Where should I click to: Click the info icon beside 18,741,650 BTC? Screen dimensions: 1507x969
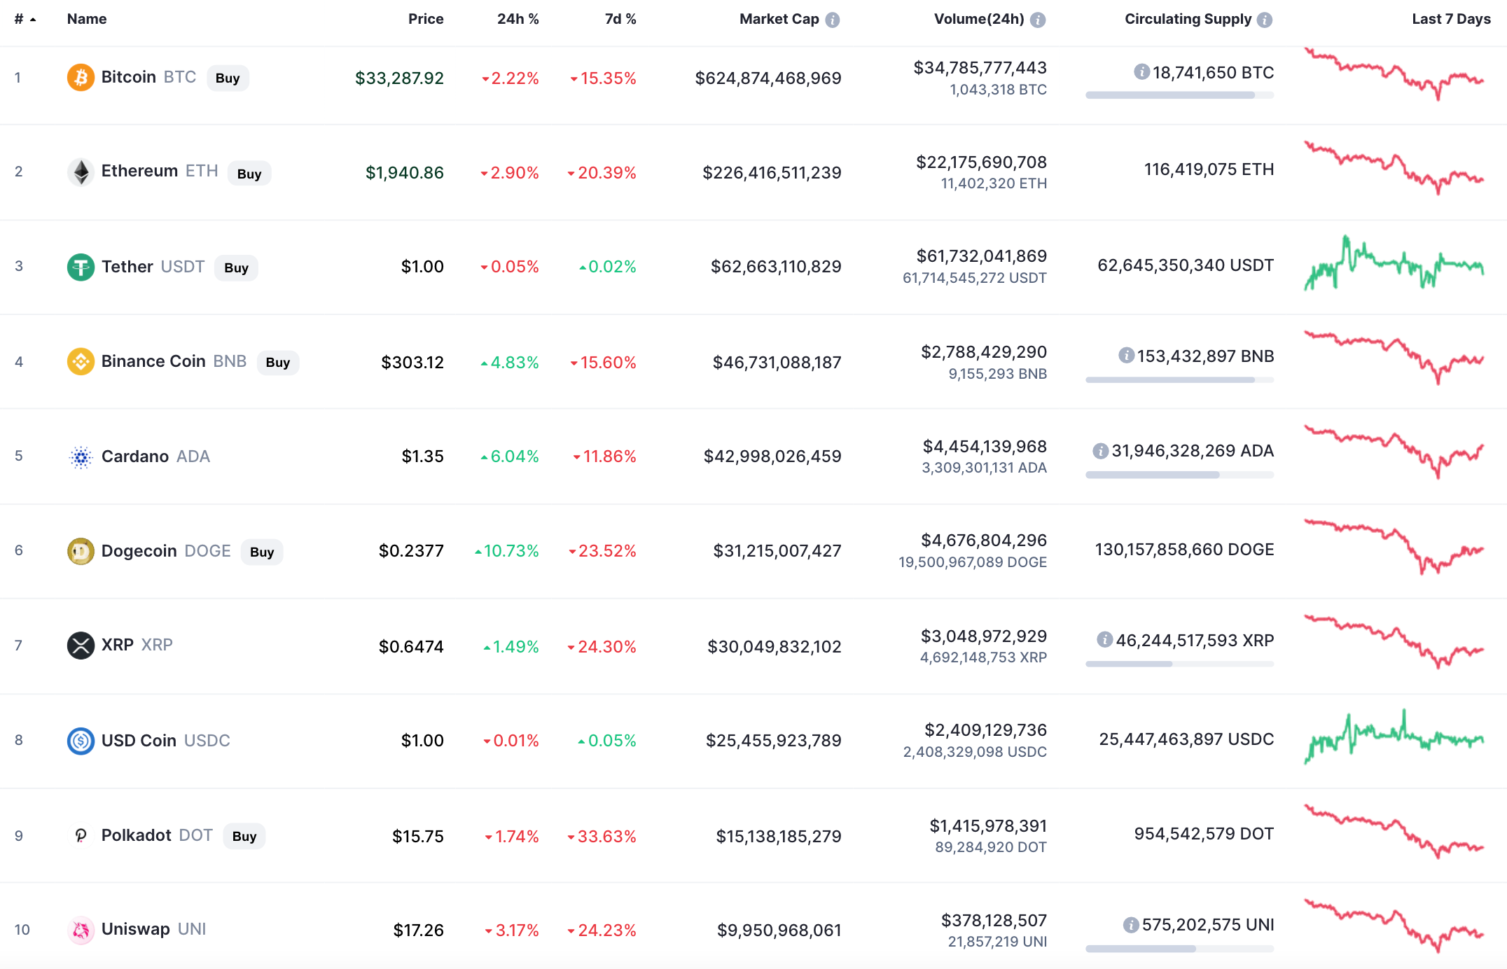(1141, 71)
